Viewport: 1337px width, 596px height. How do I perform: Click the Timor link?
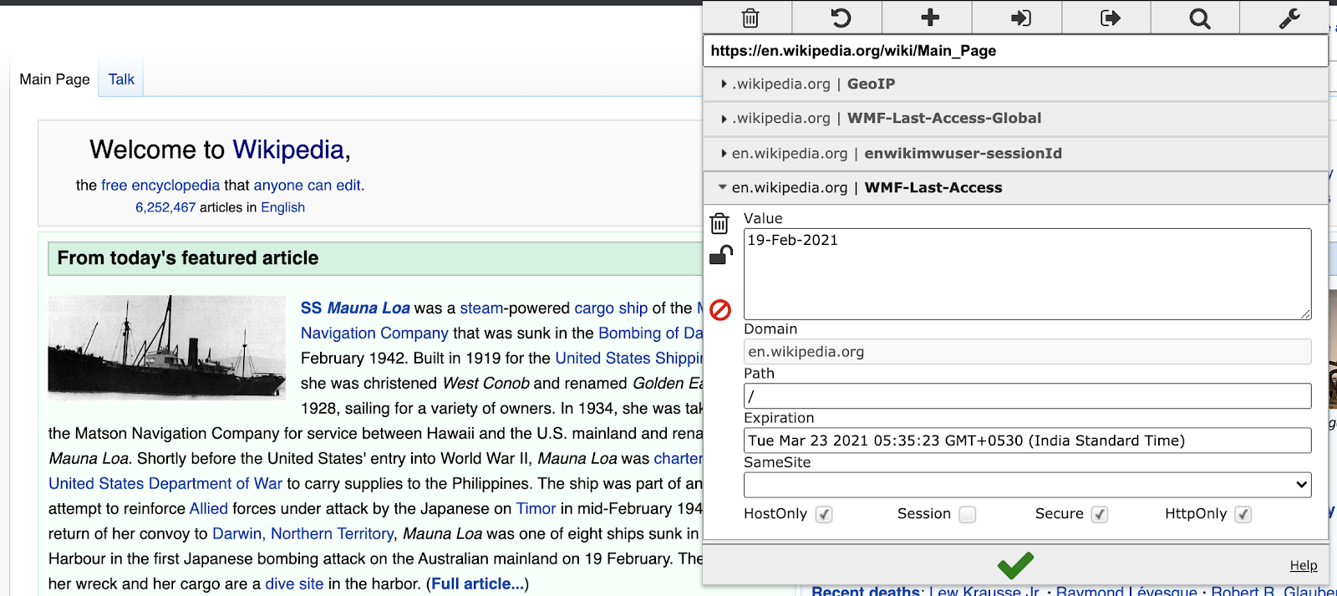click(536, 509)
